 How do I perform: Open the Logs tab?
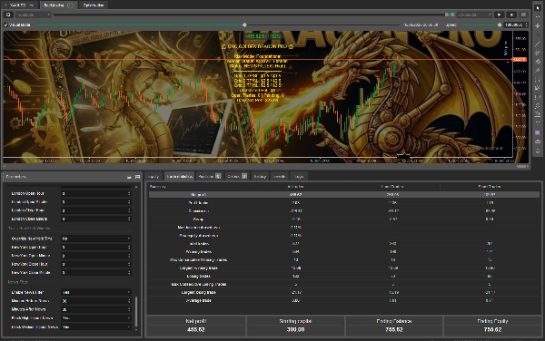coord(299,177)
